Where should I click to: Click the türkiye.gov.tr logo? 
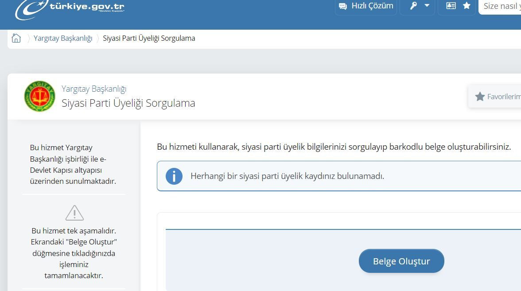(x=70, y=8)
